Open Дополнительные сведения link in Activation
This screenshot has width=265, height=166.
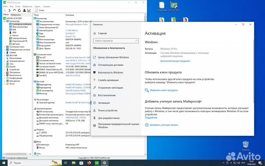pos(175,61)
